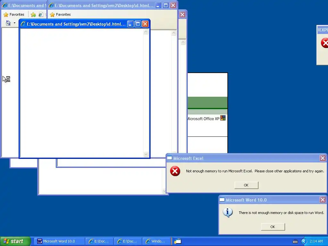The image size is (328, 246).
Task: Click the scroll-up arrow in the active IE window
Action: (x=146, y=32)
